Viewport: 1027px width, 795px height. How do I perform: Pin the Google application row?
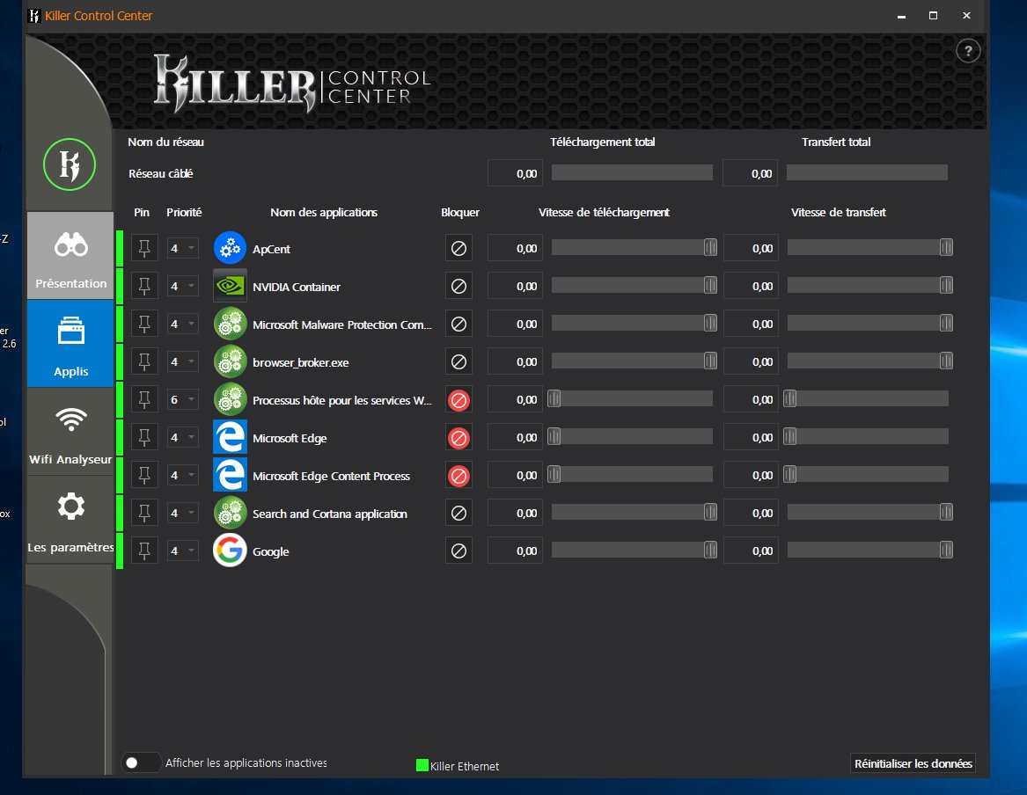(x=145, y=551)
